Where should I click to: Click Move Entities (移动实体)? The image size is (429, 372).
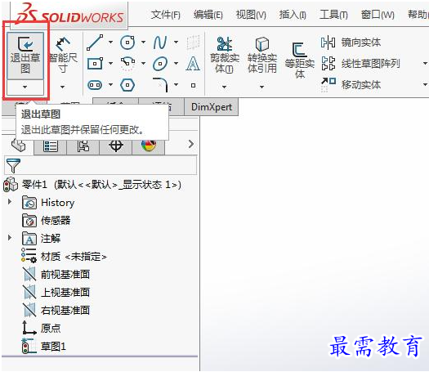pos(351,84)
